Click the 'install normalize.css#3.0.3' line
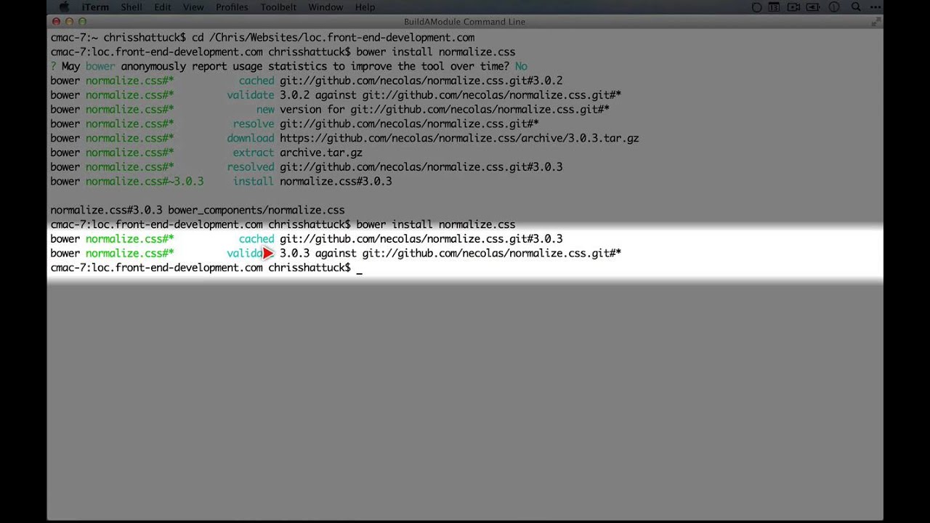 click(x=221, y=182)
